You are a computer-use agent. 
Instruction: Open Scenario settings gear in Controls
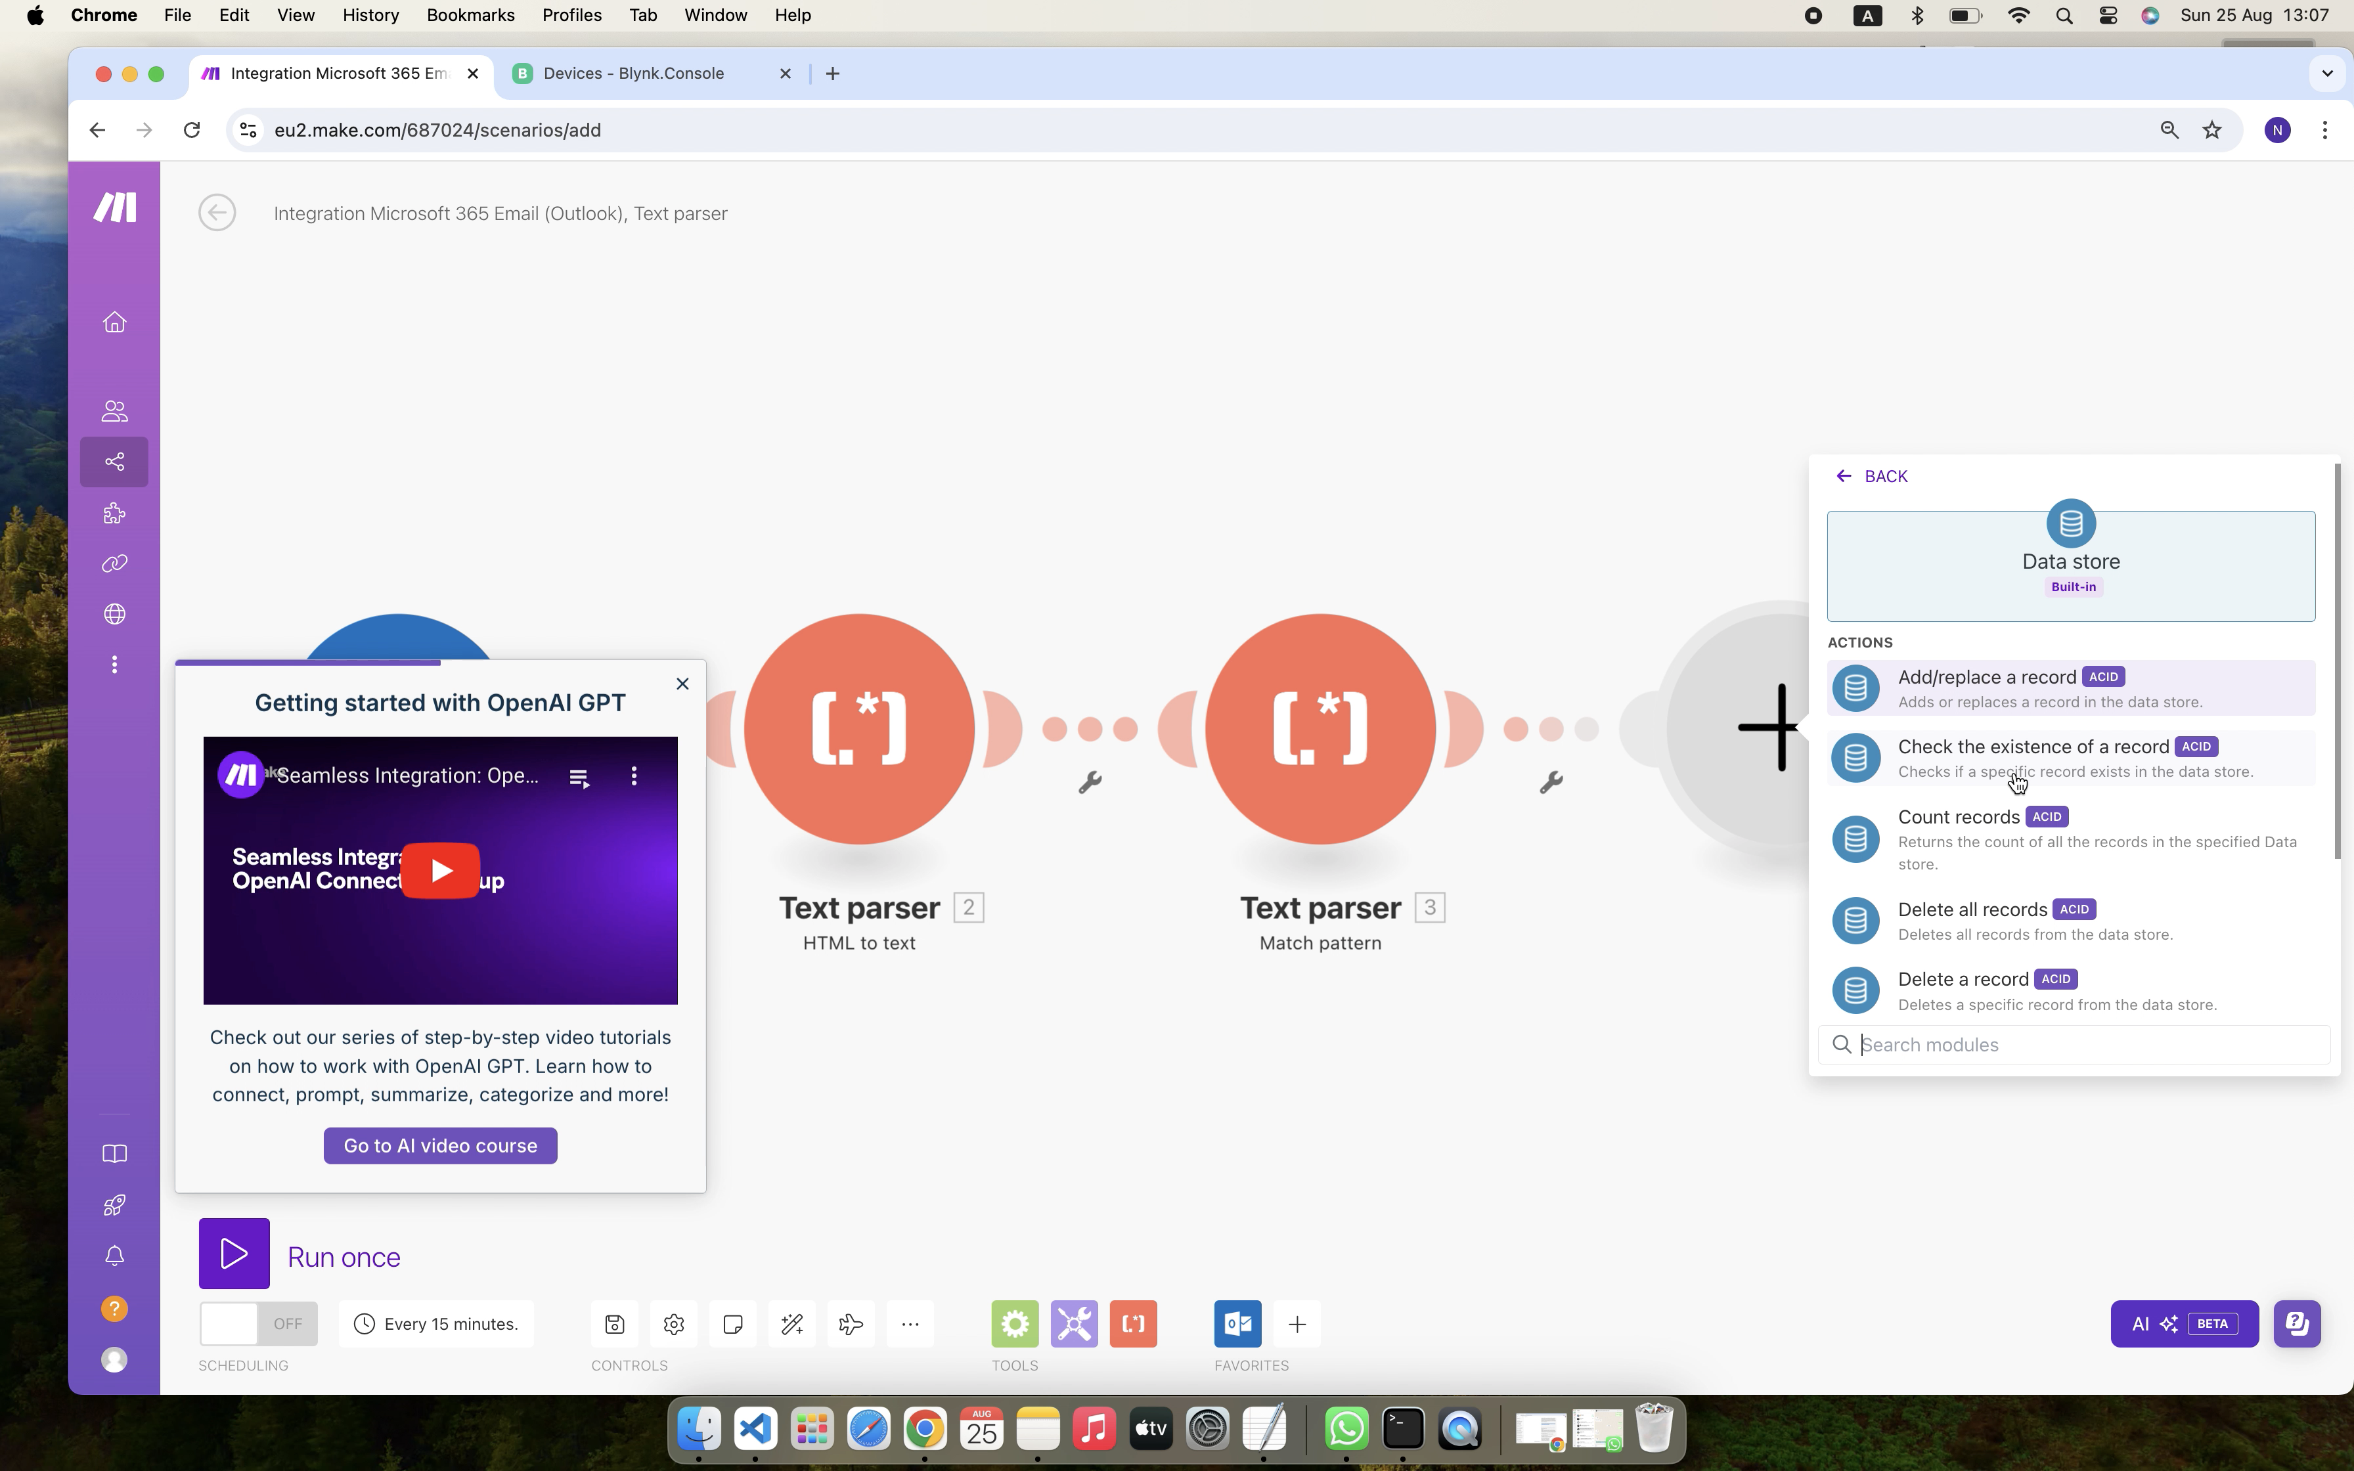[x=674, y=1324]
